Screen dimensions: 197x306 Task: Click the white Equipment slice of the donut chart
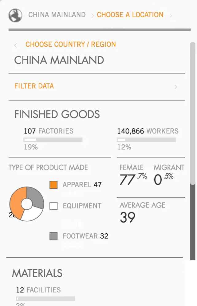pyautogui.click(x=31, y=214)
